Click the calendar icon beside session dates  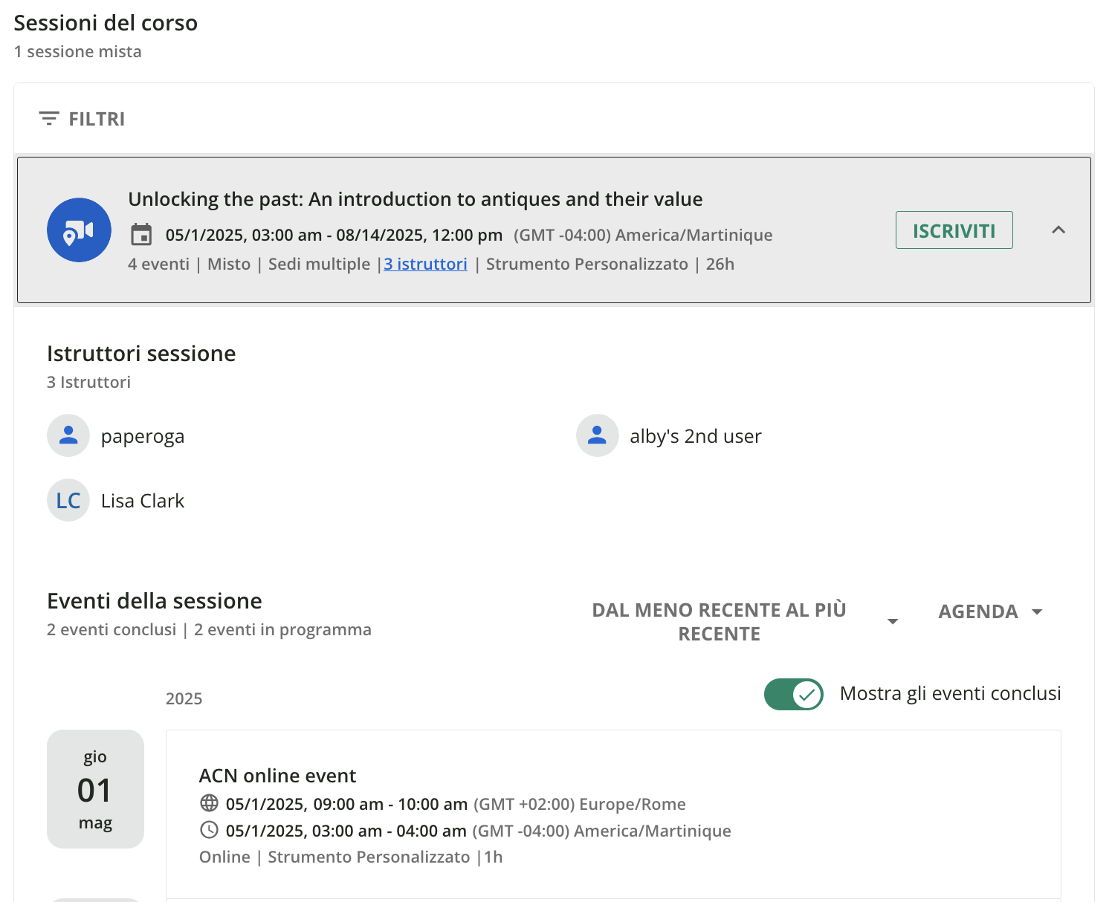coord(141,235)
